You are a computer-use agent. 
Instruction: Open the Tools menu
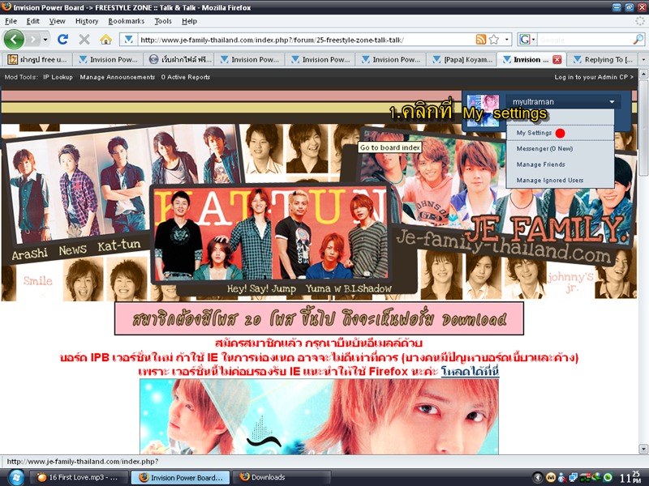click(x=163, y=21)
